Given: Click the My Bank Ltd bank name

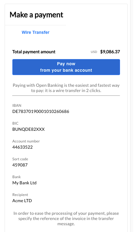Looking at the screenshot, I should (24, 183).
